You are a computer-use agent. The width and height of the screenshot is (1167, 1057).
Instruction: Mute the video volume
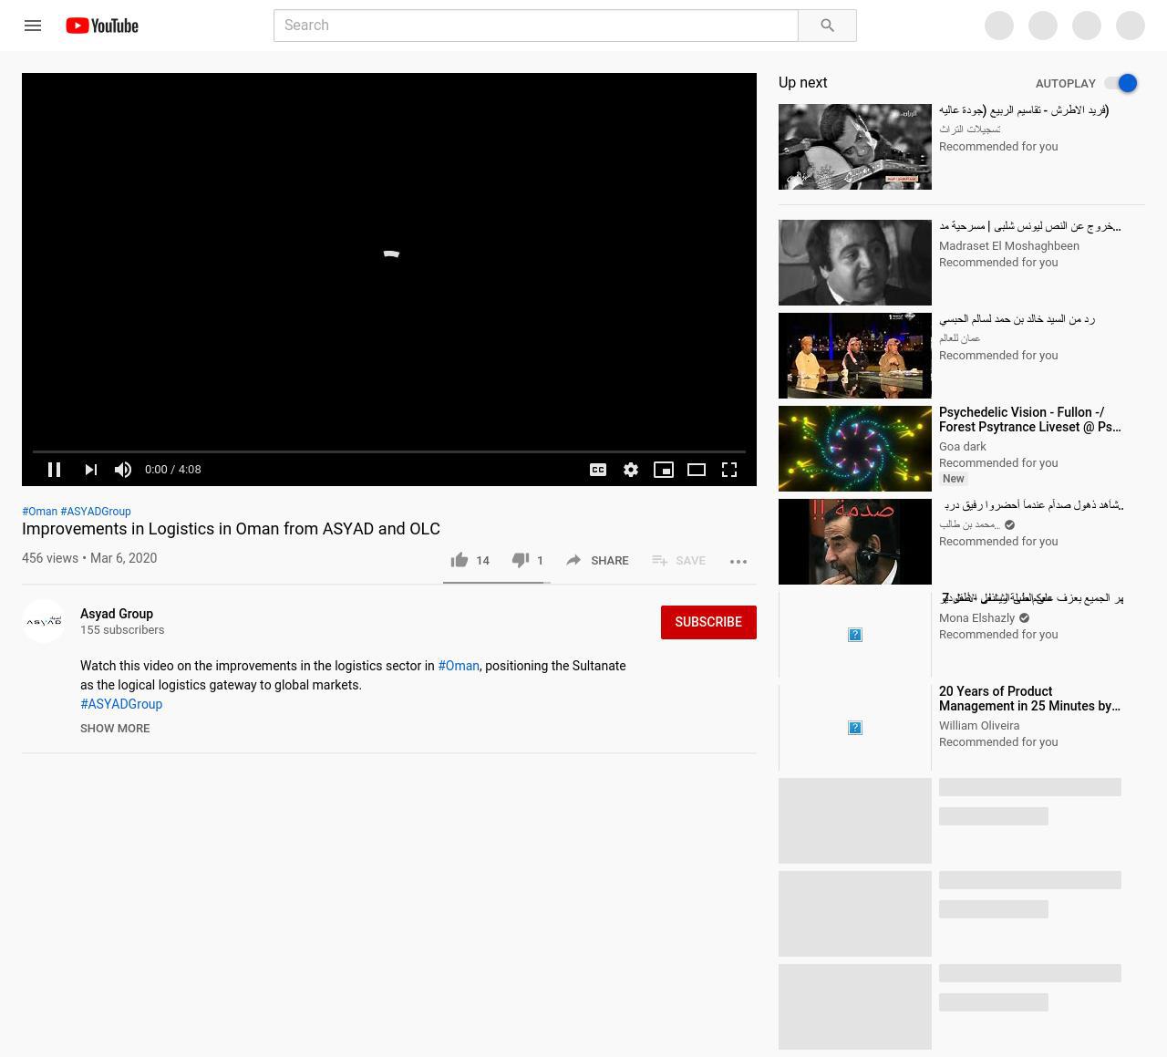coord(123,470)
